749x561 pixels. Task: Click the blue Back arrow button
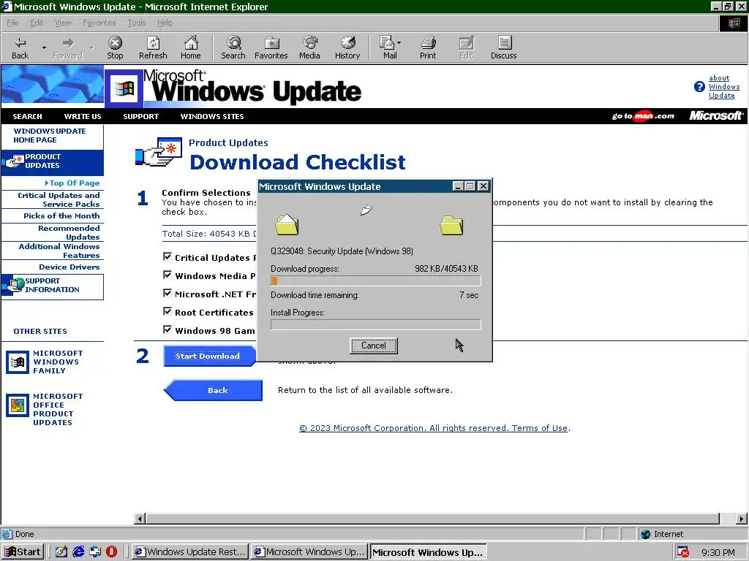(213, 390)
